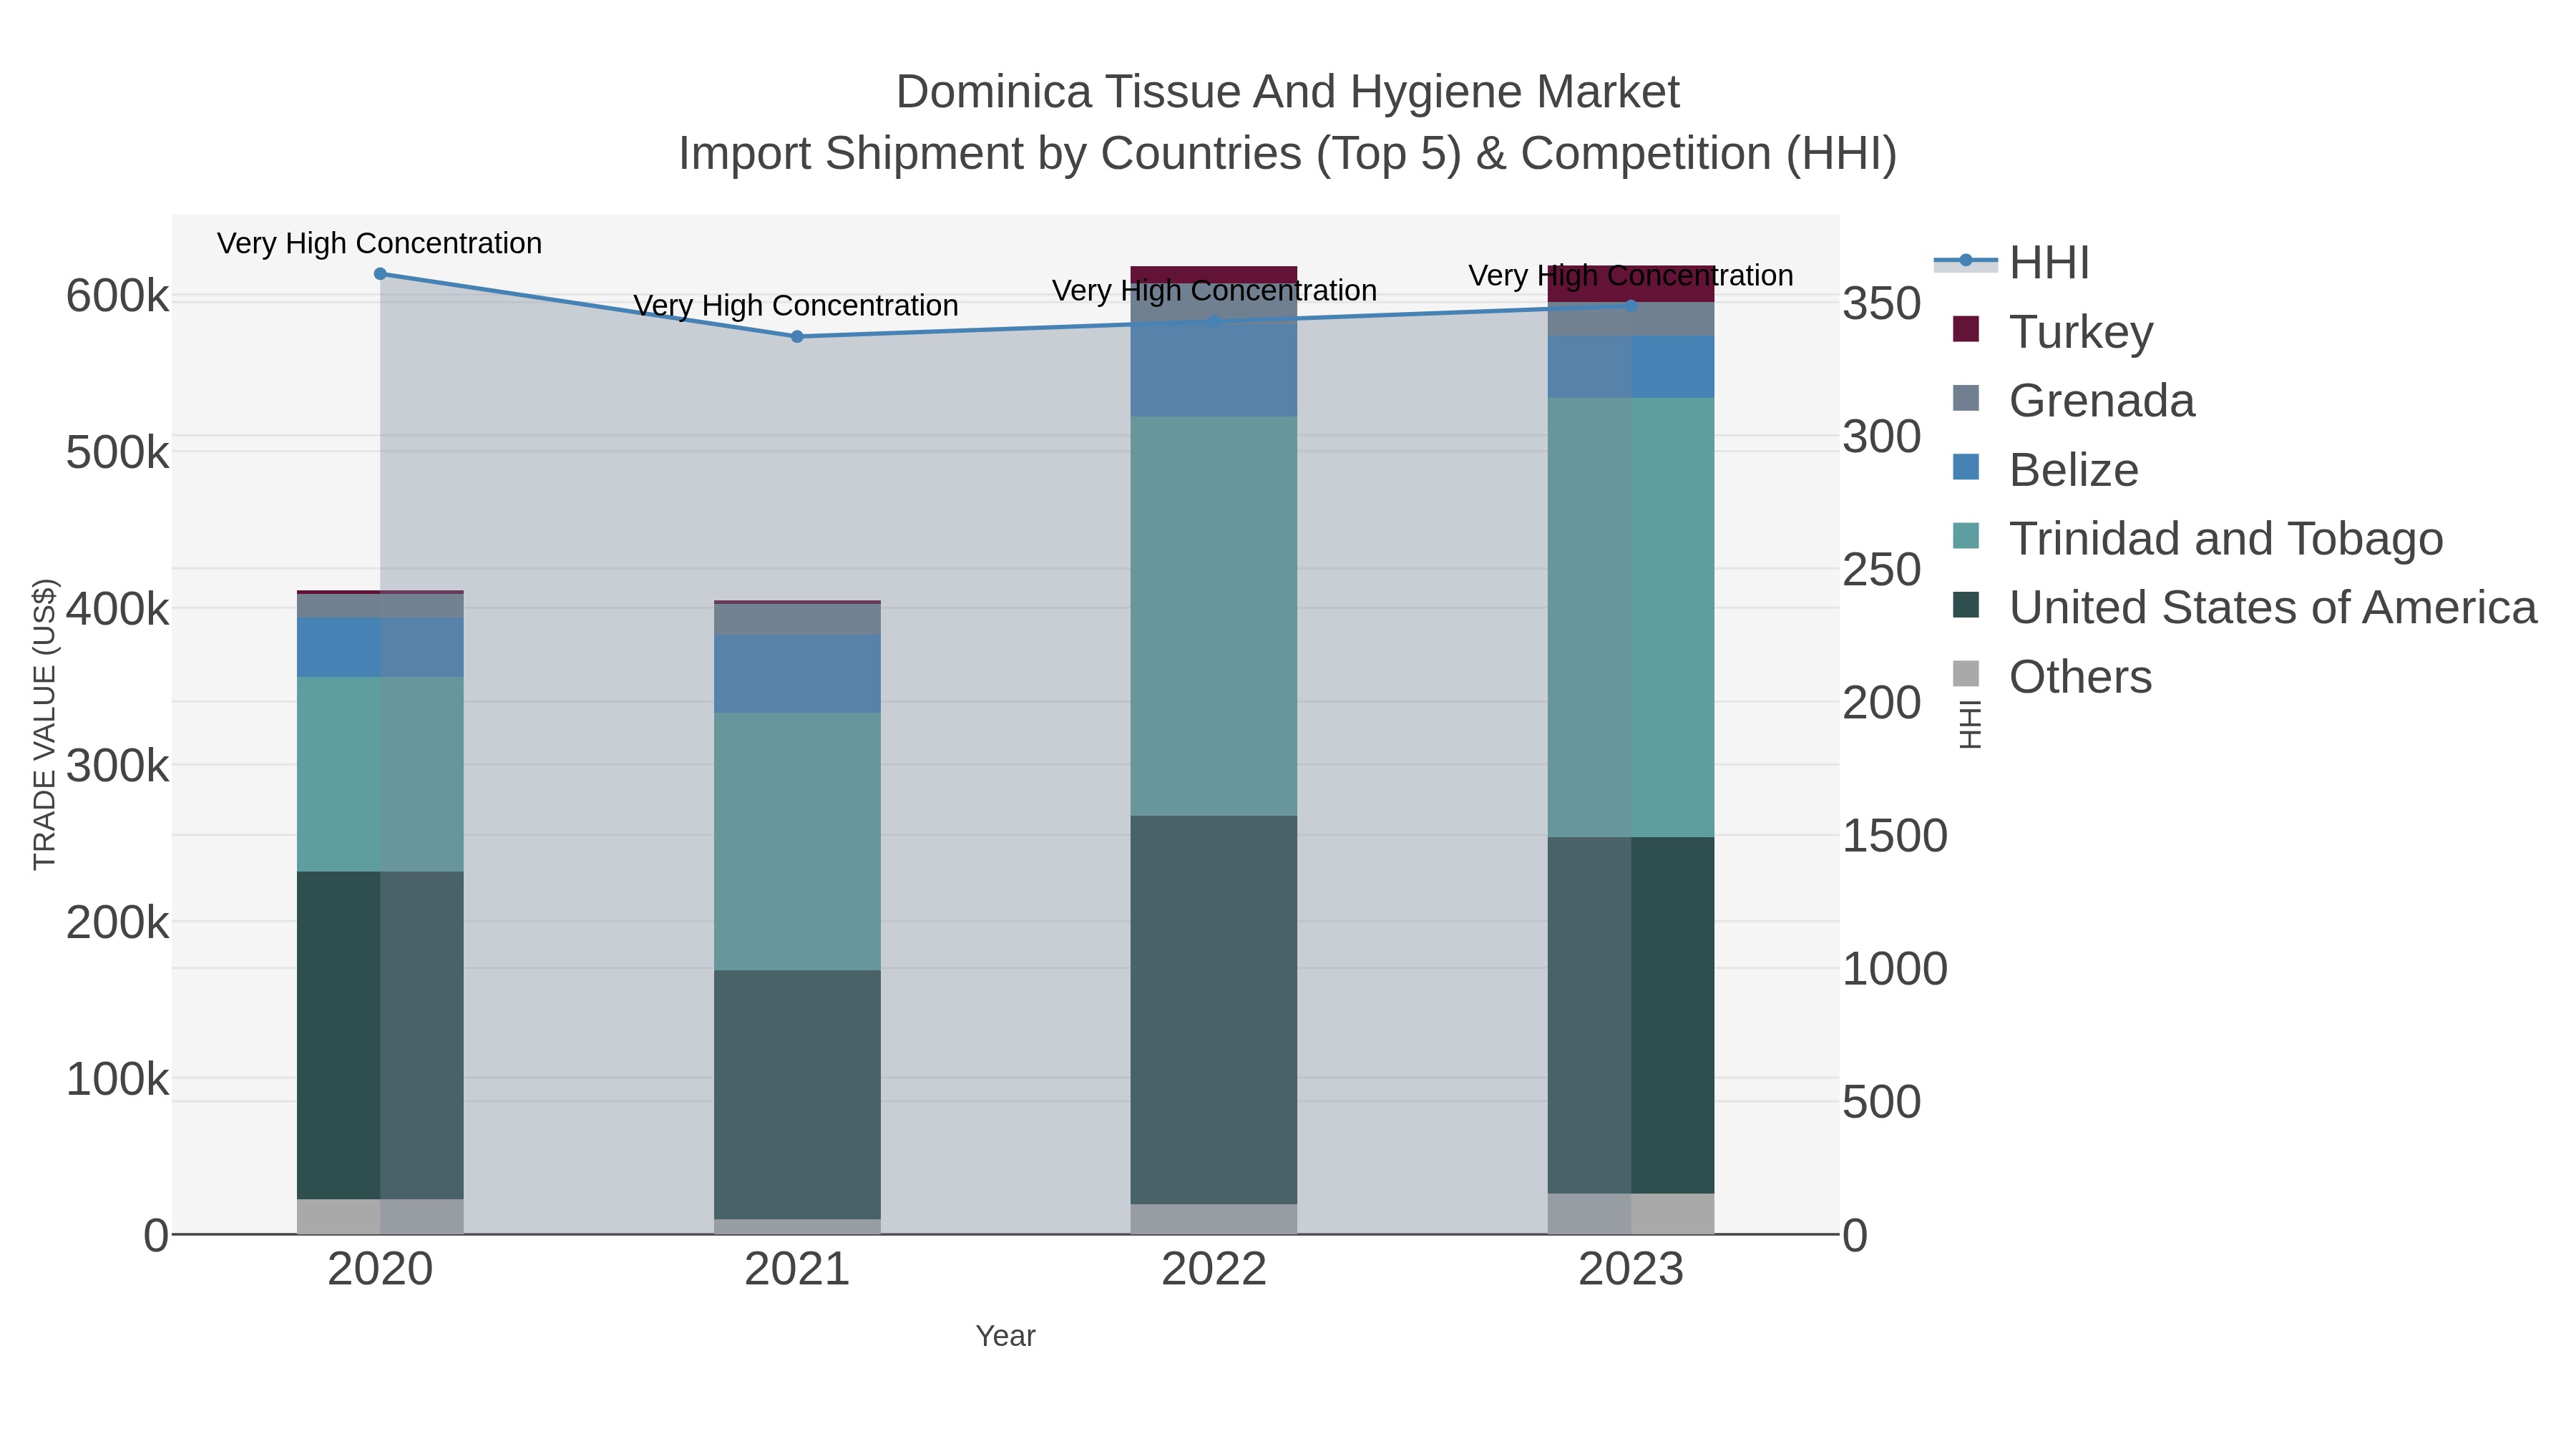Click the 1500 HHI axis tick label
The height and width of the screenshot is (1449, 2576).
pyautogui.click(x=1895, y=835)
